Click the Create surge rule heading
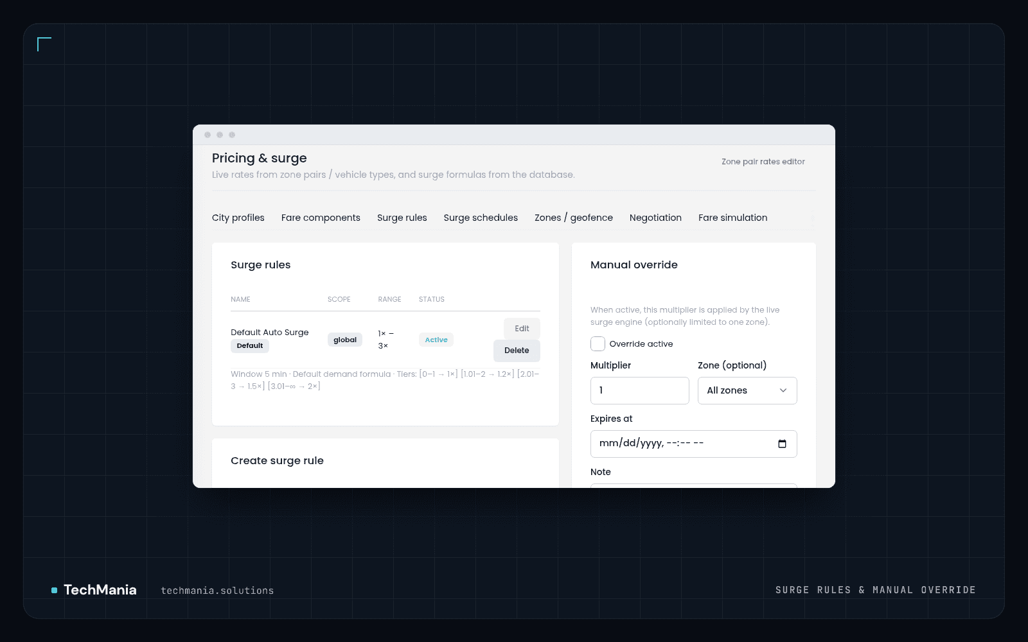The width and height of the screenshot is (1028, 642). coord(277,460)
